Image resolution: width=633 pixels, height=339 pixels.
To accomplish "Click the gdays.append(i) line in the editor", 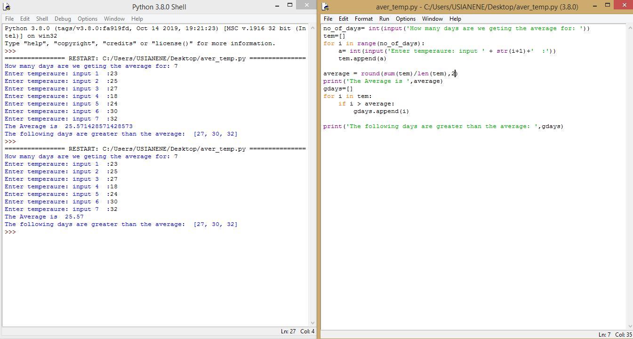I will 381,112.
